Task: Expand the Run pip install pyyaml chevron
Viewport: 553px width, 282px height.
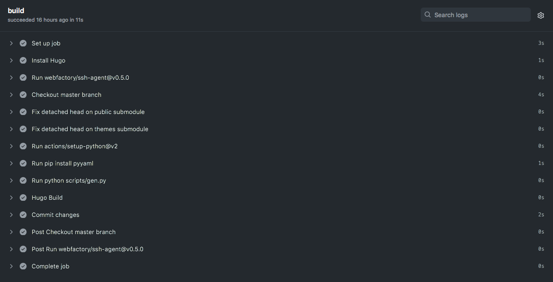Action: click(x=11, y=163)
